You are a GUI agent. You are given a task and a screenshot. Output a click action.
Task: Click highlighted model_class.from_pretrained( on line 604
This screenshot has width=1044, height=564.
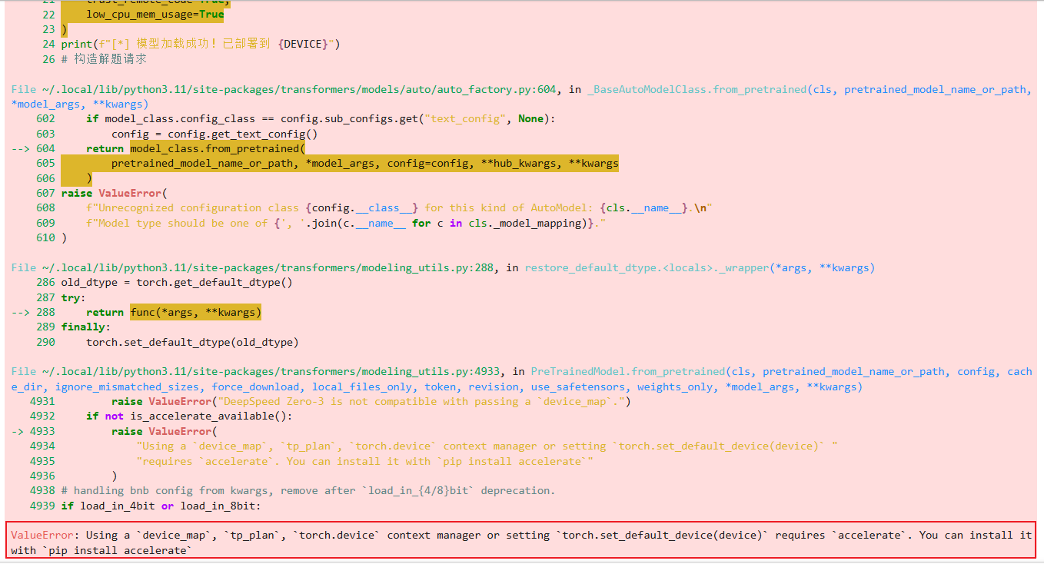tap(218, 148)
